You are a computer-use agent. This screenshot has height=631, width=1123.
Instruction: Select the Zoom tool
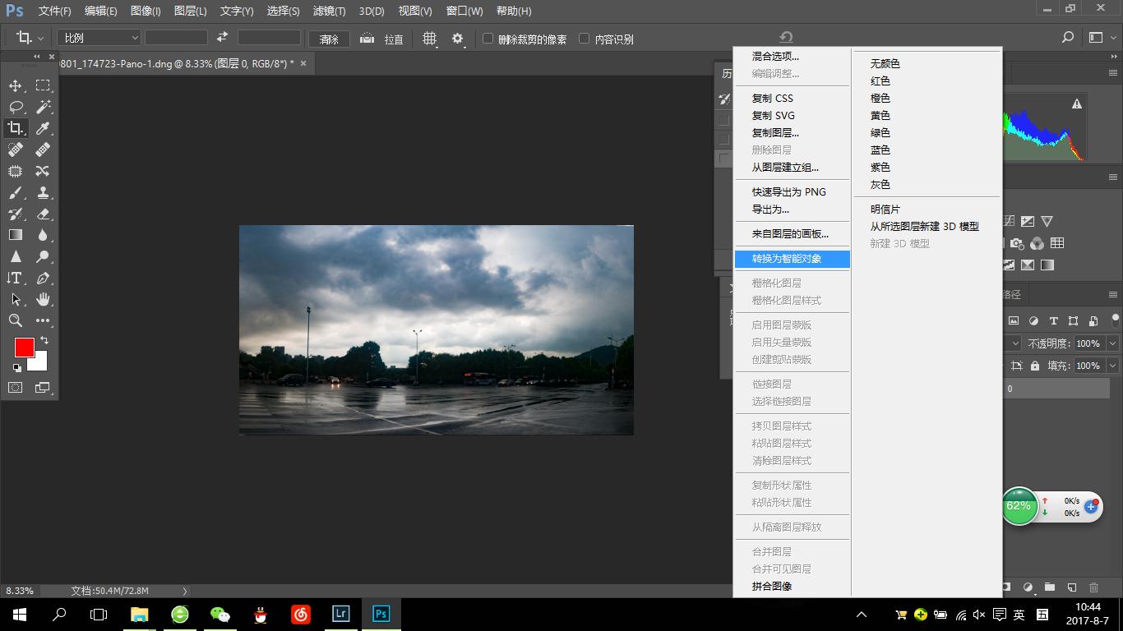[16, 320]
